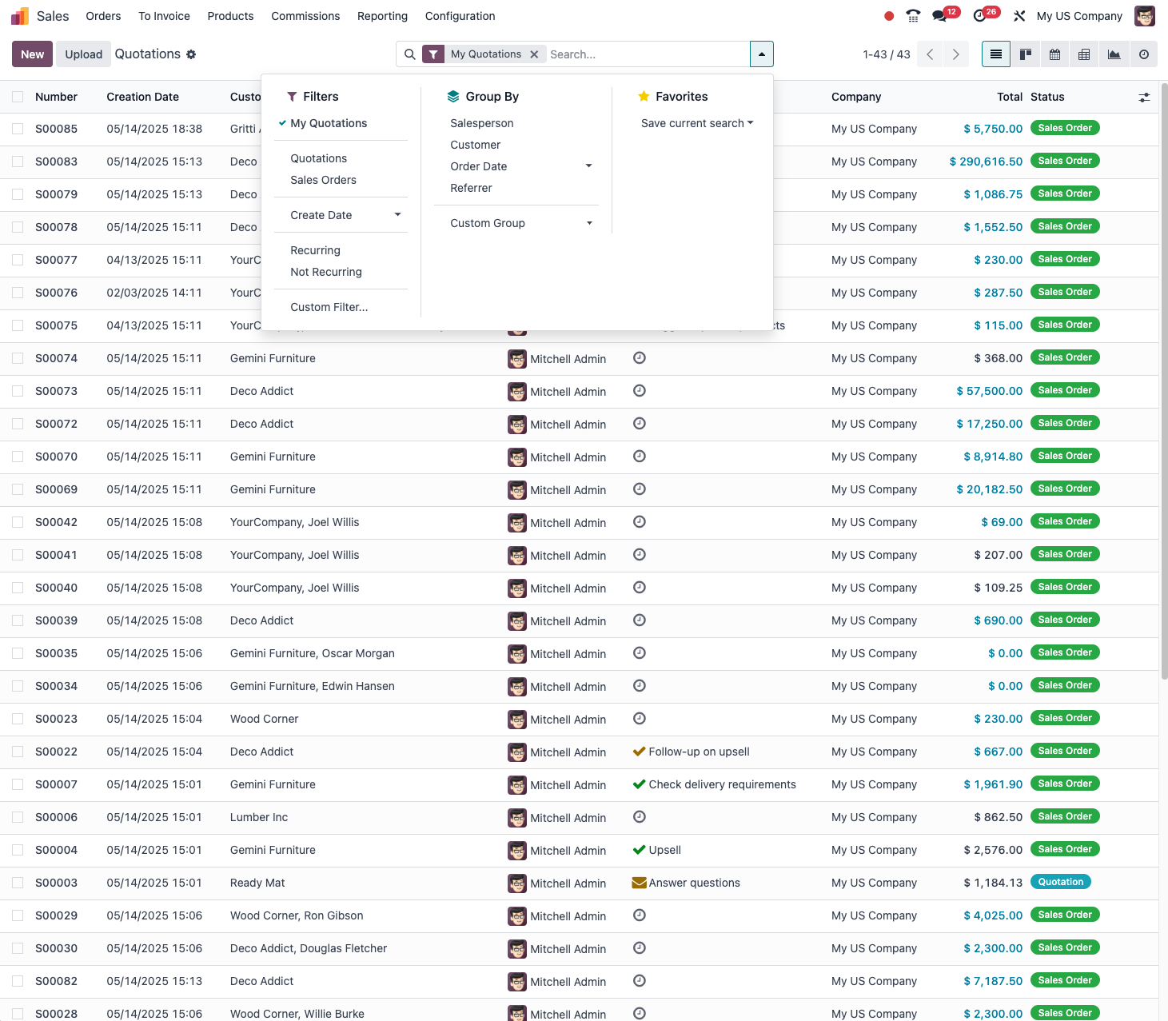This screenshot has height=1021, width=1168.
Task: Open the user avatar menu
Action: tap(1145, 16)
